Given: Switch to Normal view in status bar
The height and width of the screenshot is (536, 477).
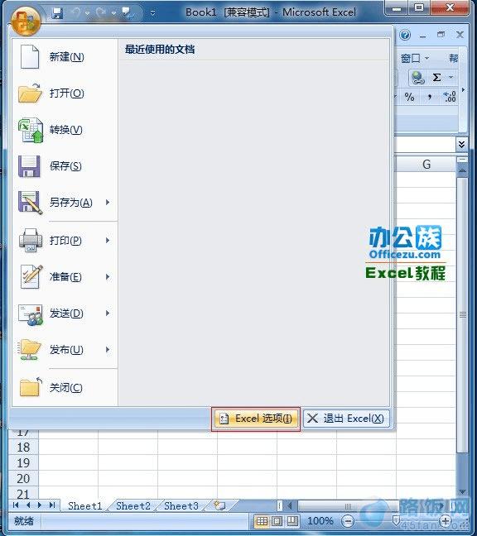Looking at the screenshot, I should point(263,521).
